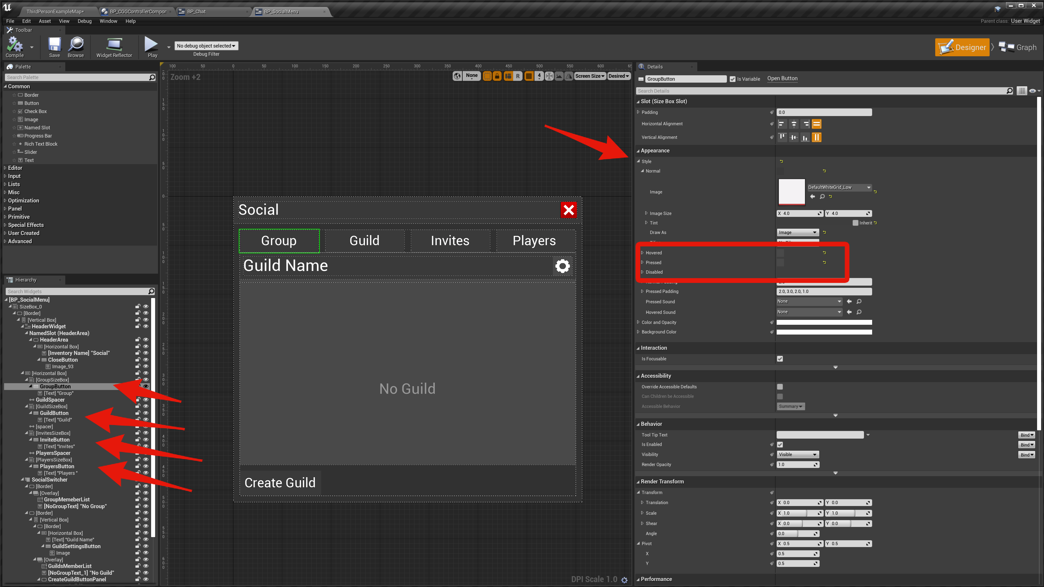Screen dimensions: 1044x587
Task: Switch to Graph mode button
Action: click(x=1017, y=47)
